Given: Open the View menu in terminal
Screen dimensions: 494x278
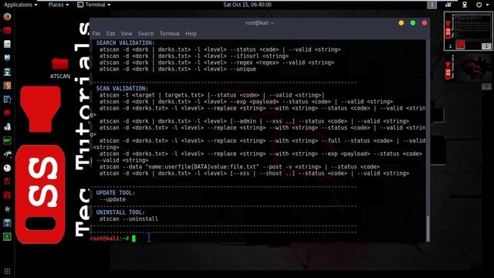Looking at the screenshot, I should [x=127, y=33].
